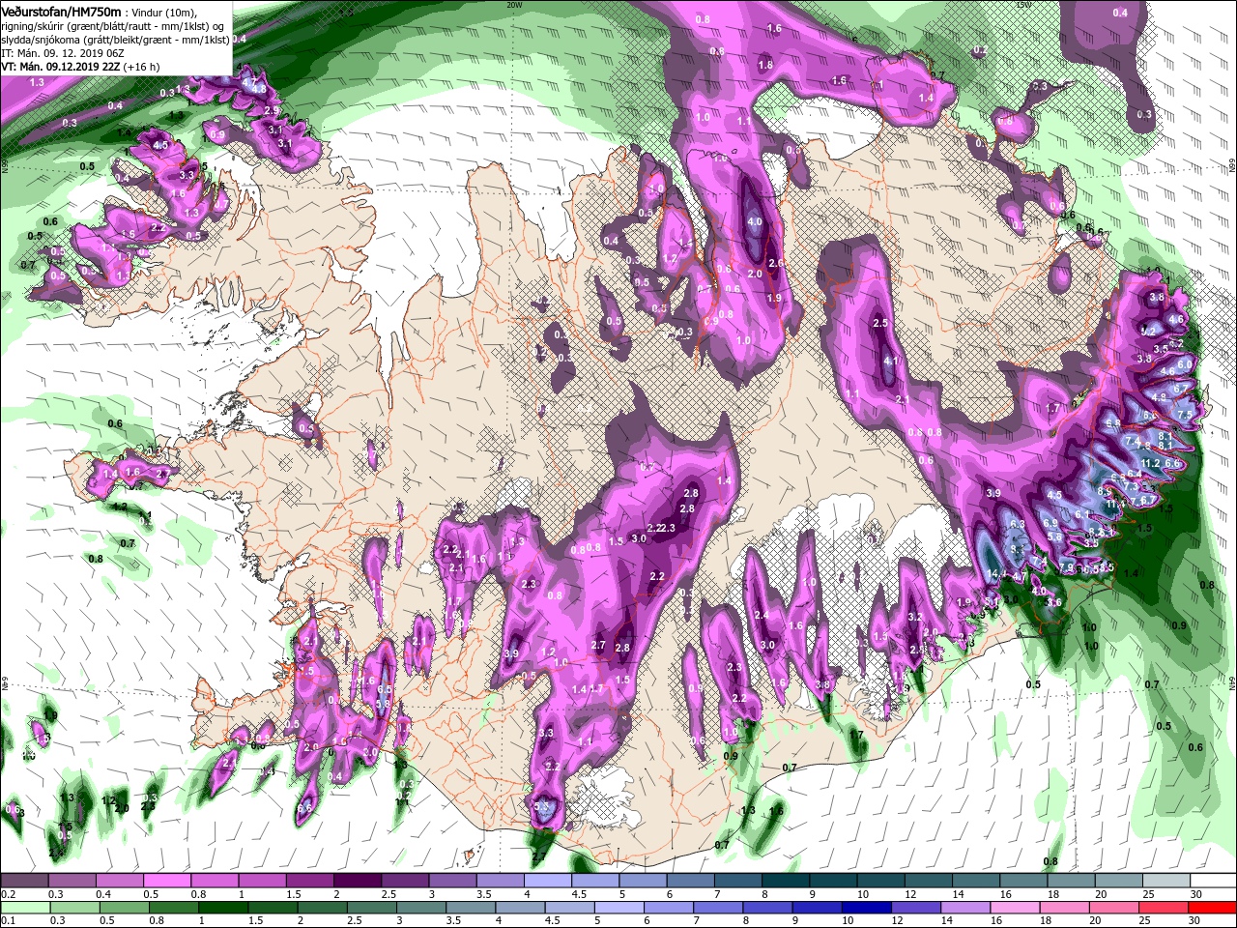Viewport: 1237px width, 928px height.
Task: Pick the pale grey 25 snow legend swatch
Action: click(x=1165, y=881)
